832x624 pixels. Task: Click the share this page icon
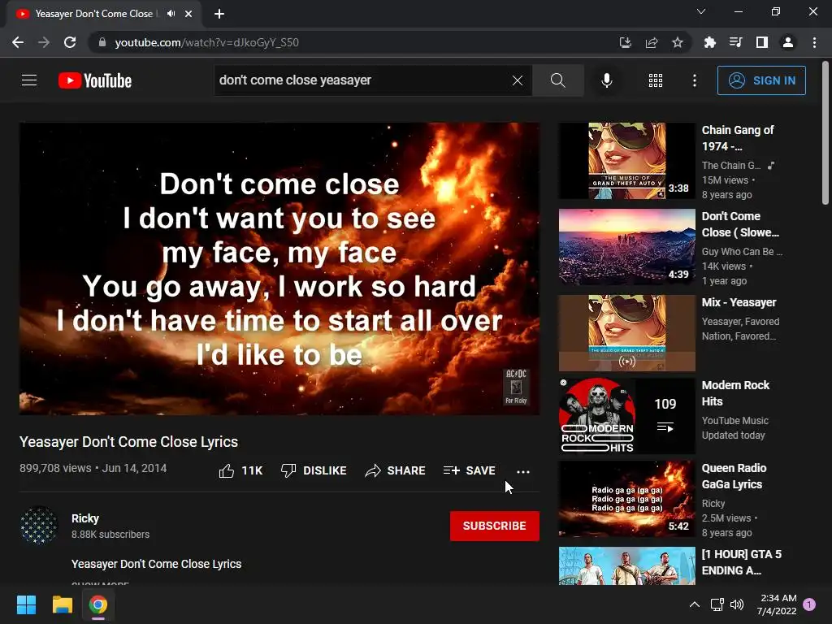coord(652,42)
